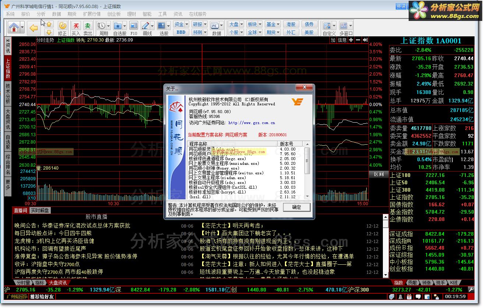Click the 港股 toolbar button

(x=291, y=24)
